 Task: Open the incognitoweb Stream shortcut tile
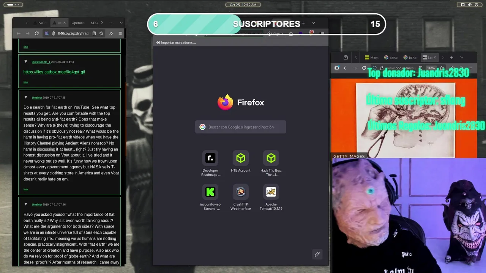click(x=210, y=197)
